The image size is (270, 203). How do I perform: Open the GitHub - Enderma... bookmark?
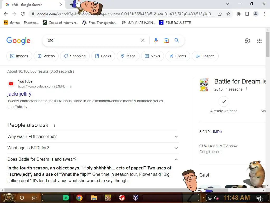click(21, 23)
